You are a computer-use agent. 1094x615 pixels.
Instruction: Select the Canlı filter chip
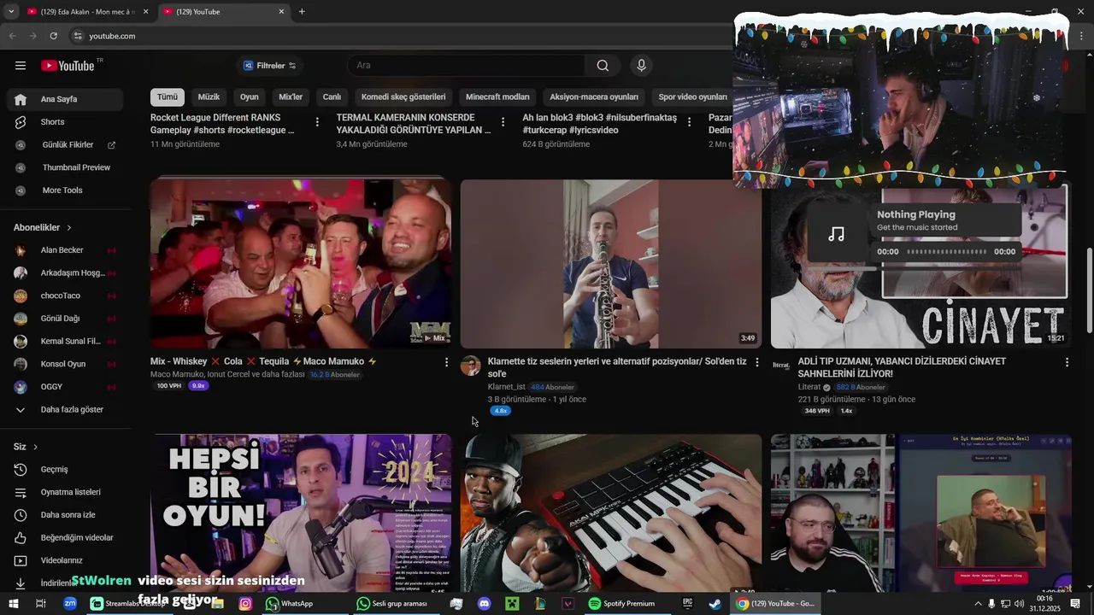[x=332, y=97]
